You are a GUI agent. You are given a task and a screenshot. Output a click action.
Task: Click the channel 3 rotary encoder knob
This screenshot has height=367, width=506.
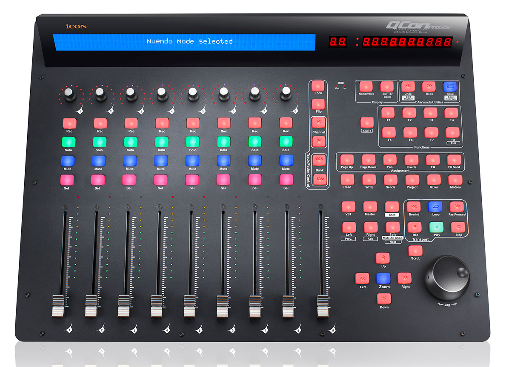130,93
